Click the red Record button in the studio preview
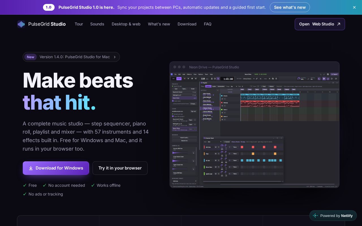 [185, 79]
